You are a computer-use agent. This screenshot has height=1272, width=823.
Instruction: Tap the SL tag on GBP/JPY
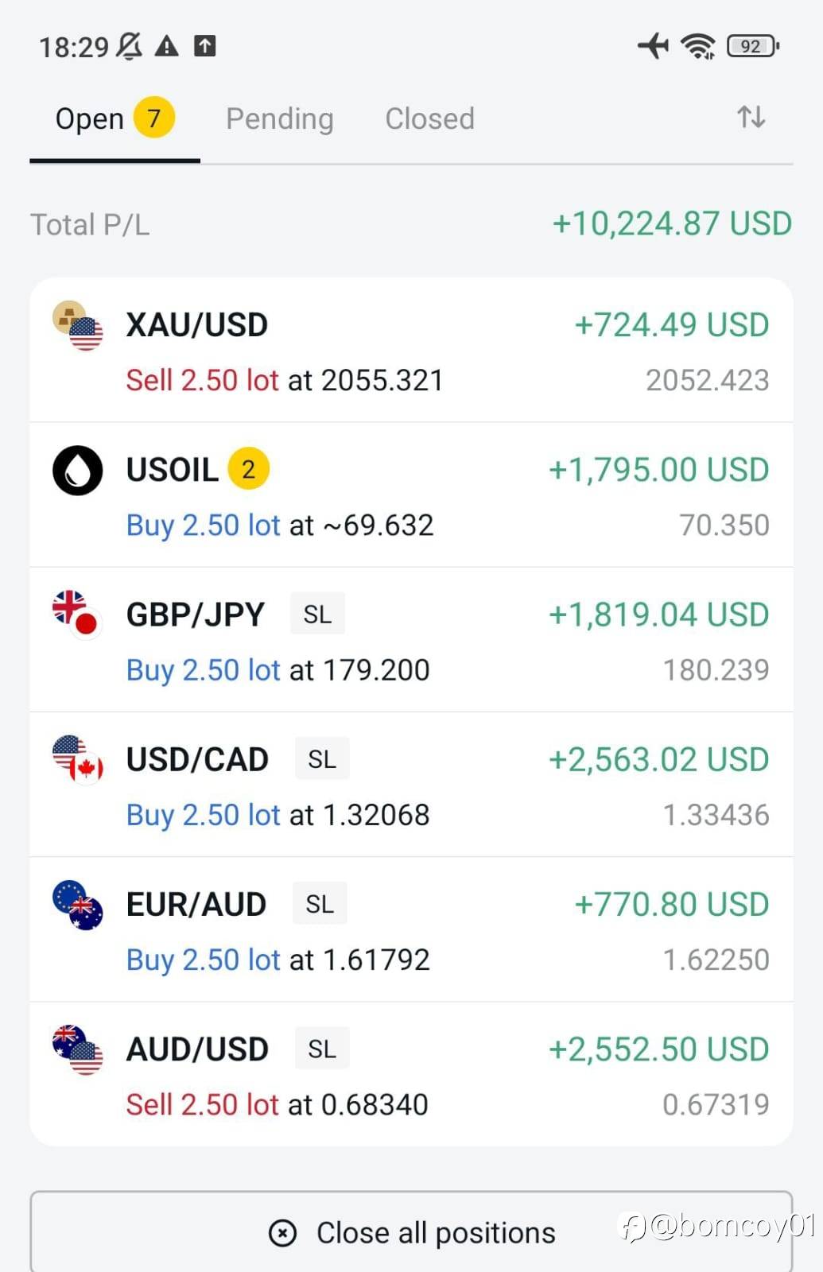(317, 615)
